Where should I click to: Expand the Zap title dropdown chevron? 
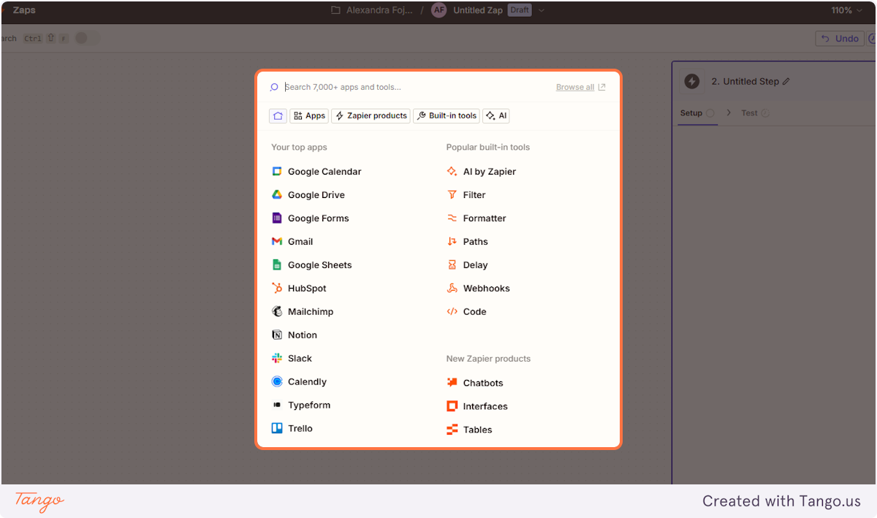click(542, 10)
